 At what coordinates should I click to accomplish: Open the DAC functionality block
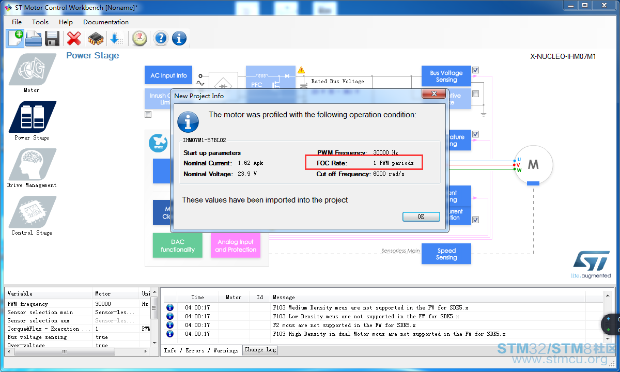pyautogui.click(x=178, y=245)
